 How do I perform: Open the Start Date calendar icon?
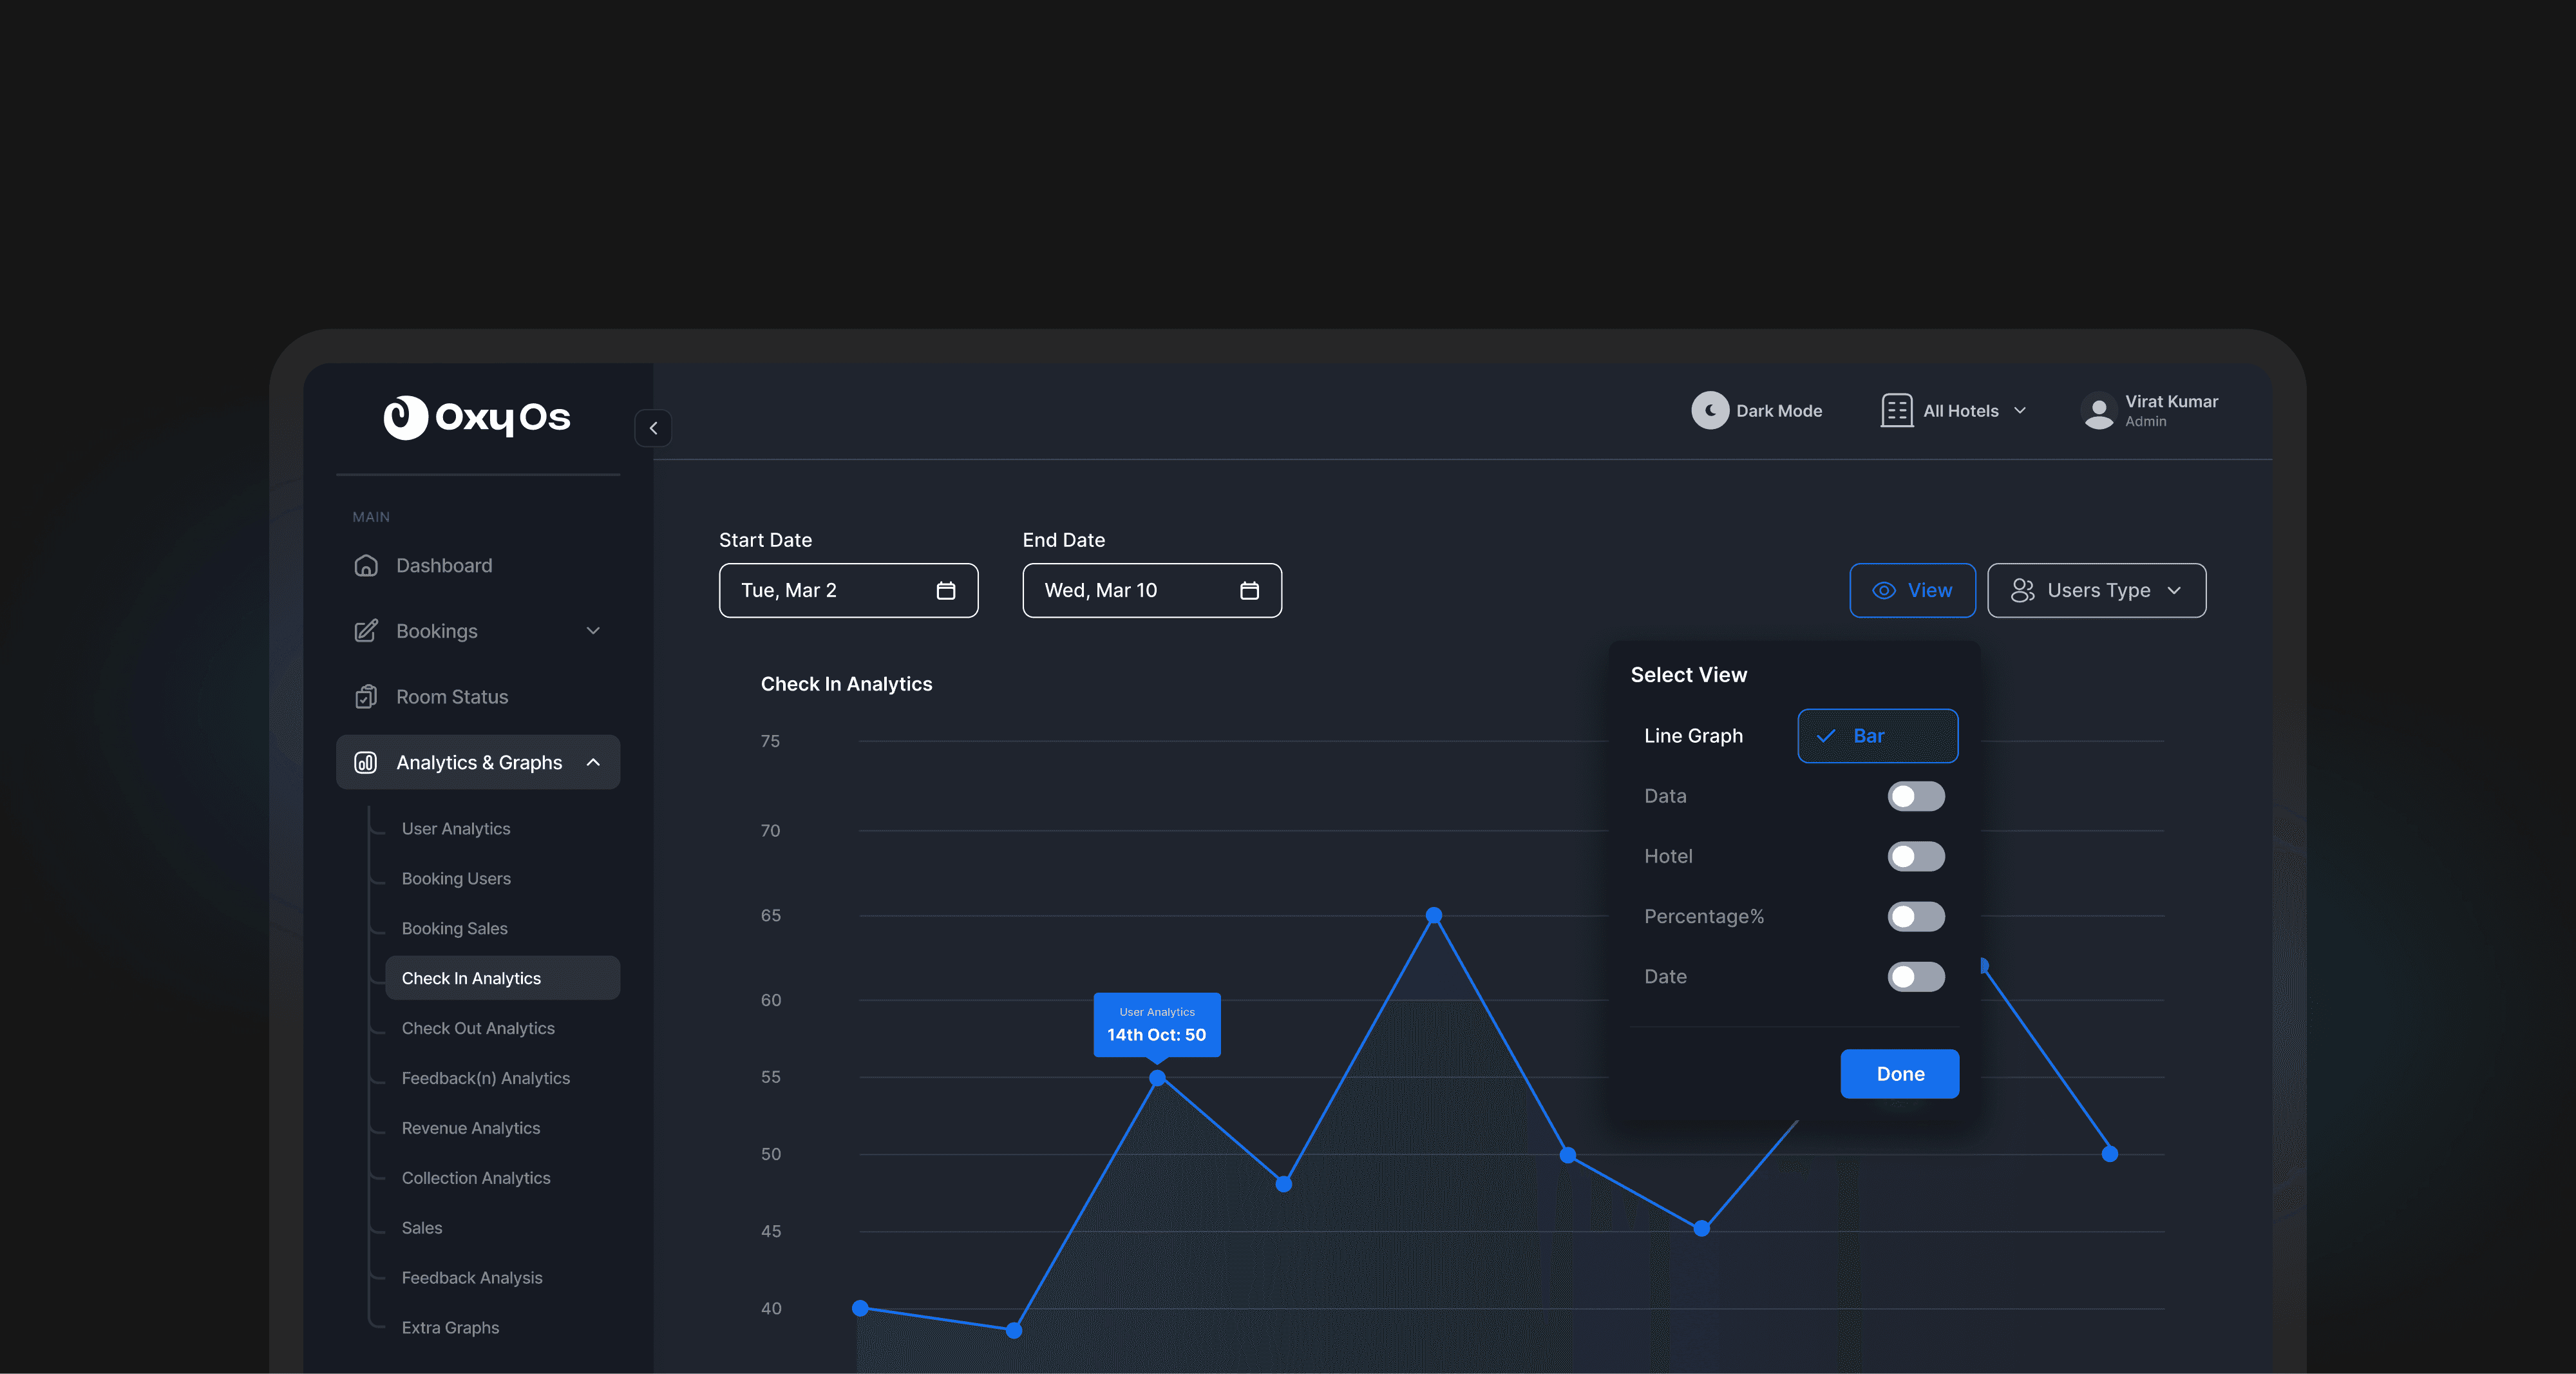click(945, 591)
